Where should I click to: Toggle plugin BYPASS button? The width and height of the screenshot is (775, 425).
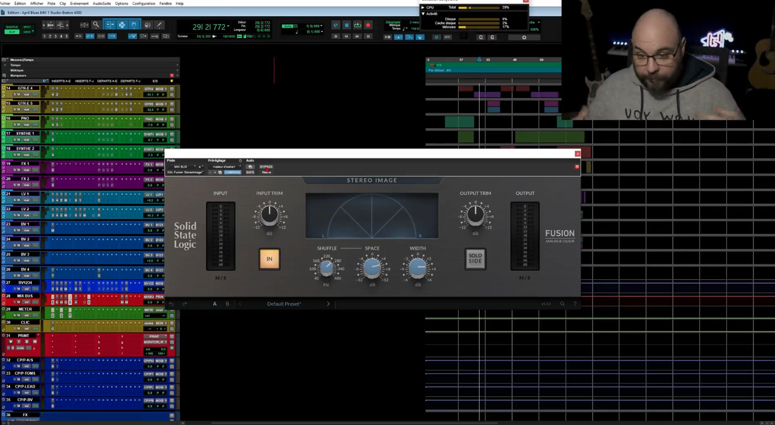pos(266,167)
